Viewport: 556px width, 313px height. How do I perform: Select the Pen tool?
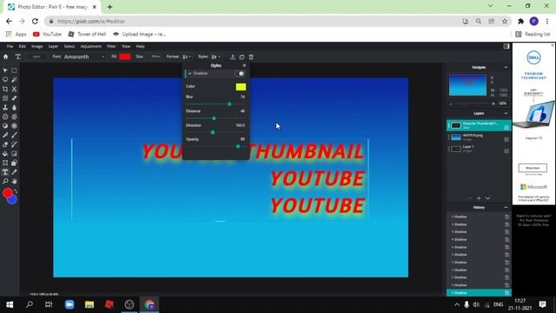coord(5,136)
